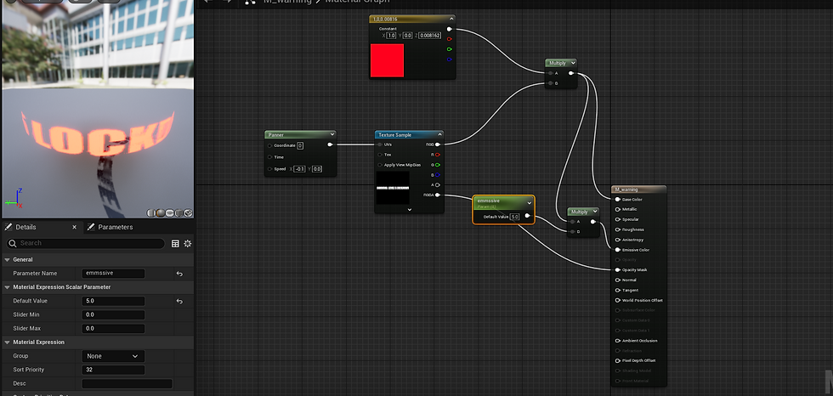
Task: Click the Base Color pin on M_warning
Action: coord(617,200)
